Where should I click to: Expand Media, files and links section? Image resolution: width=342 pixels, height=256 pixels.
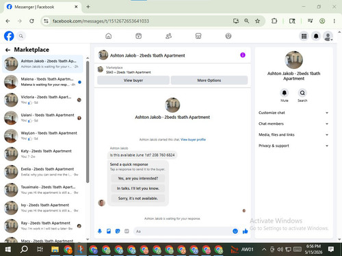click(293, 134)
